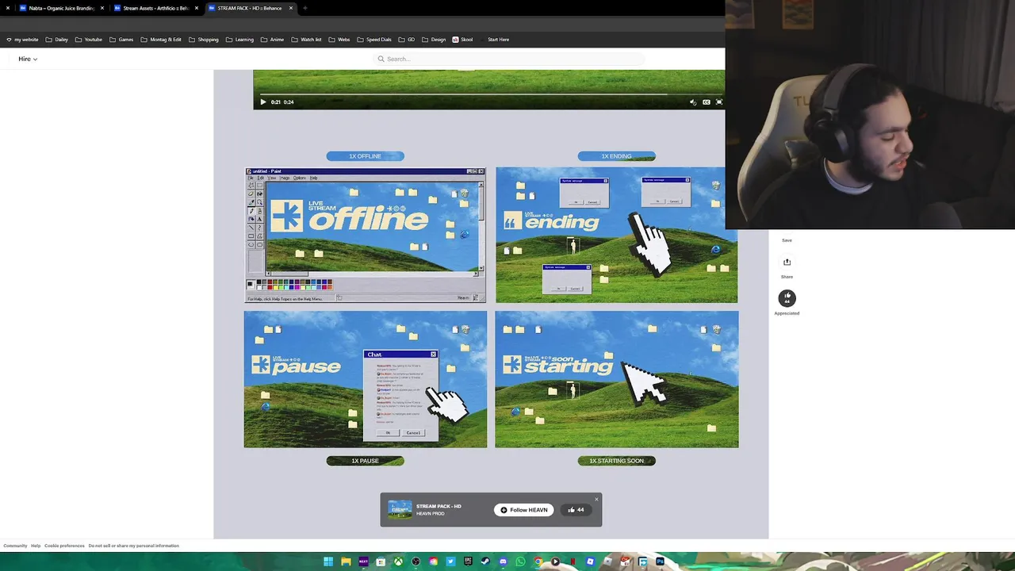
Task: Open the Learning bookmark folder
Action: click(239, 40)
